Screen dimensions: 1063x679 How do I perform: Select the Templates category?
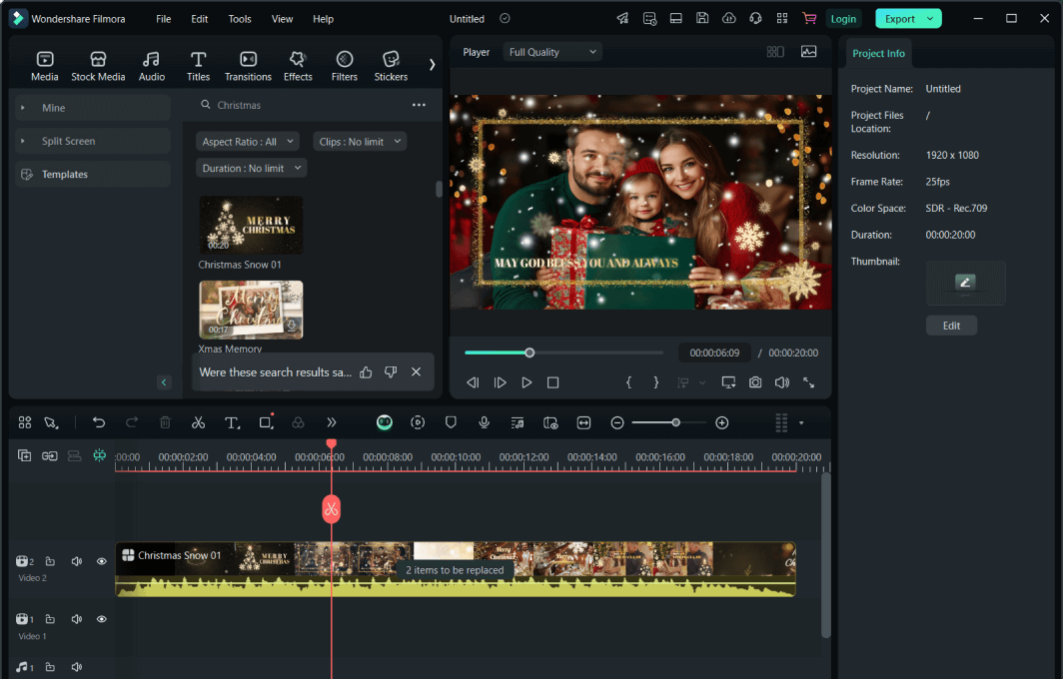93,174
